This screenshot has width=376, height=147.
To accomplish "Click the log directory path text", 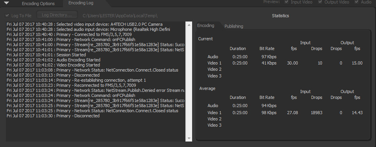I will click(120, 16).
